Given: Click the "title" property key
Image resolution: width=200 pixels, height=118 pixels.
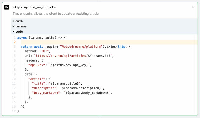Looking at the screenshot, I should point(38,83).
